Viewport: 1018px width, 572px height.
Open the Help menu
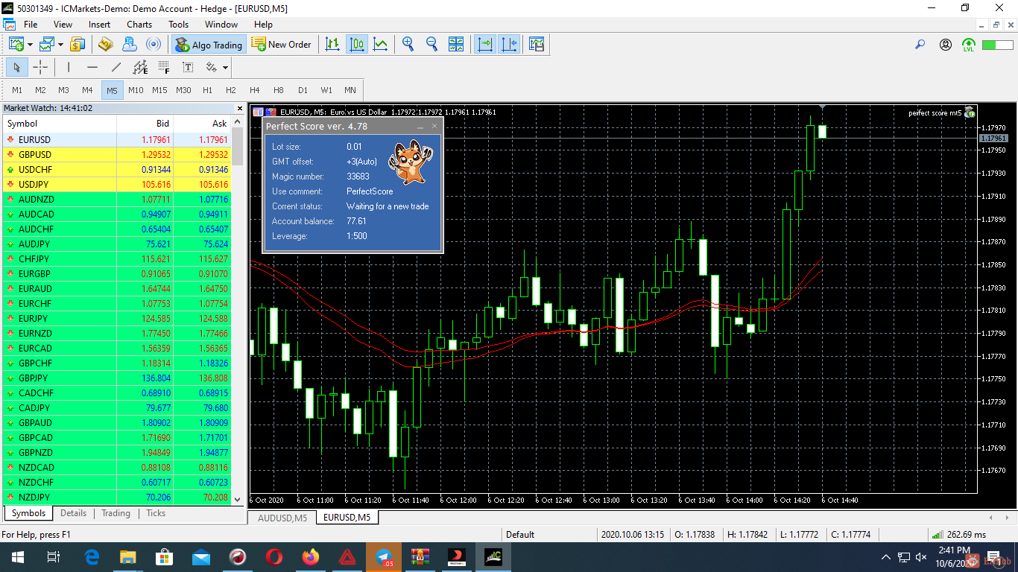point(263,25)
